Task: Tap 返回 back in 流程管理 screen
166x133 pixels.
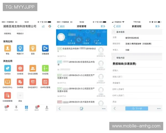Action: pyautogui.click(x=61, y=26)
